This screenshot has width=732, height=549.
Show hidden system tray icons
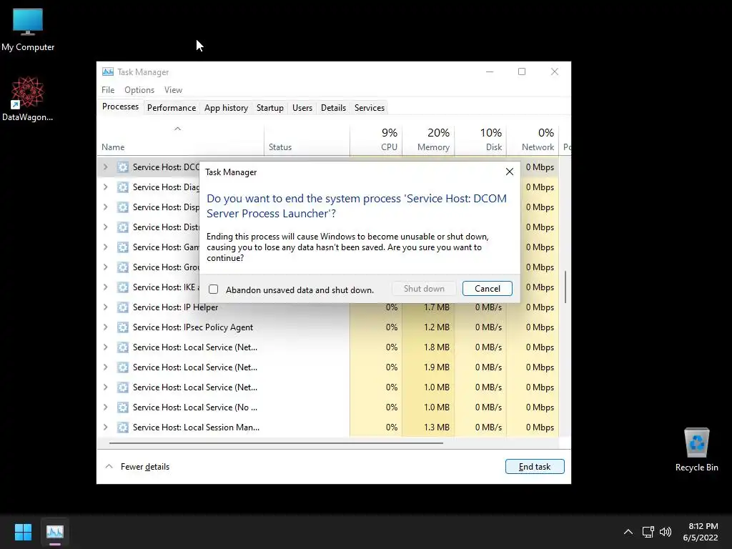click(628, 532)
